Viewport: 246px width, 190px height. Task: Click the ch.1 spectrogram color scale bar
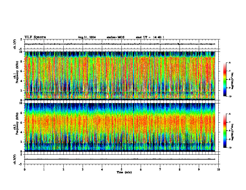pyautogui.click(x=225, y=79)
